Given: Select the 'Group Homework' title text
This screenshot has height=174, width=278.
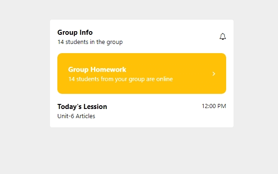Looking at the screenshot, I should pos(97,70).
